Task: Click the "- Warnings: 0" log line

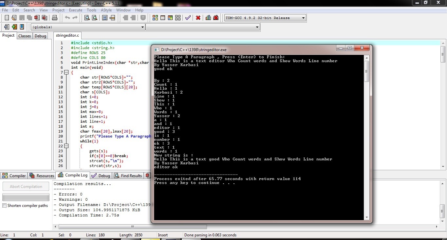Action: coord(71,199)
